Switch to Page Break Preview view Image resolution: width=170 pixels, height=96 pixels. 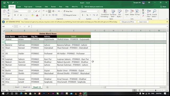pyautogui.click(x=144, y=90)
